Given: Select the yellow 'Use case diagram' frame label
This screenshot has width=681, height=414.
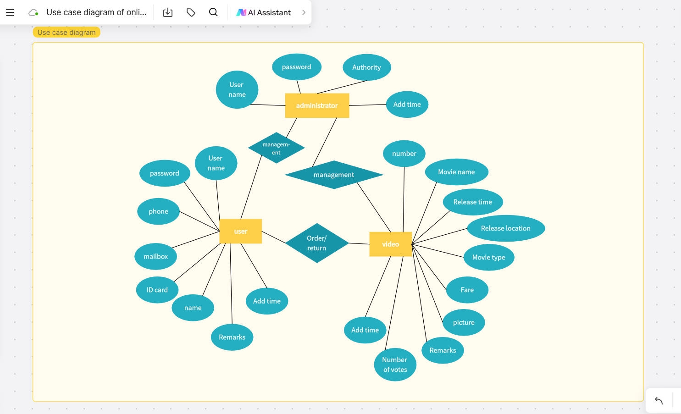Looking at the screenshot, I should coord(66,32).
